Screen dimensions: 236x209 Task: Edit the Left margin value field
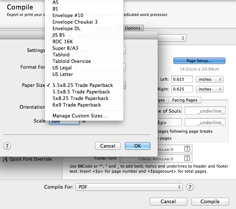pyautogui.click(x=182, y=79)
